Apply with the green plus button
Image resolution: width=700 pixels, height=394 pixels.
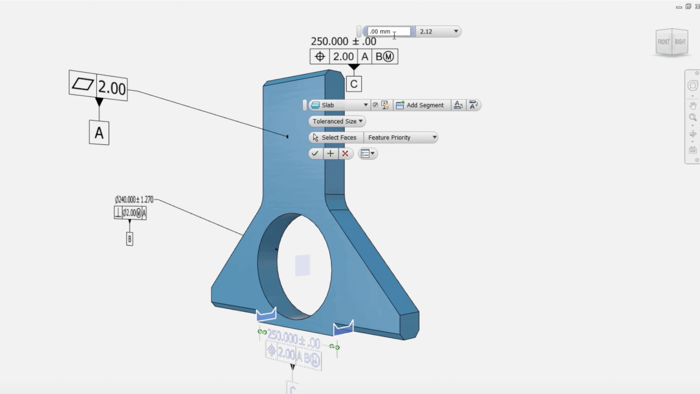(x=330, y=153)
